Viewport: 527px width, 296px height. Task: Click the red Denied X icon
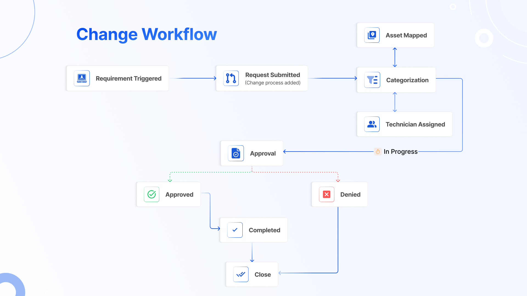coord(327,194)
